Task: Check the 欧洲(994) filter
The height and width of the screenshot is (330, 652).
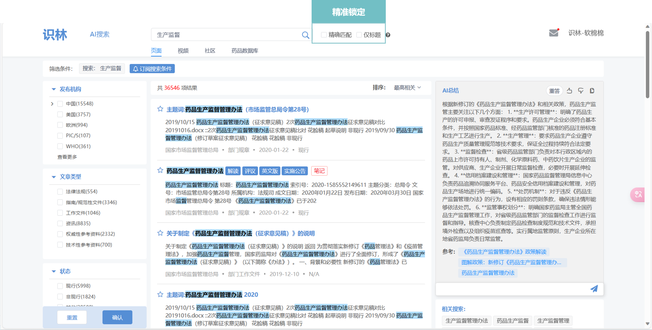Action: (60, 125)
